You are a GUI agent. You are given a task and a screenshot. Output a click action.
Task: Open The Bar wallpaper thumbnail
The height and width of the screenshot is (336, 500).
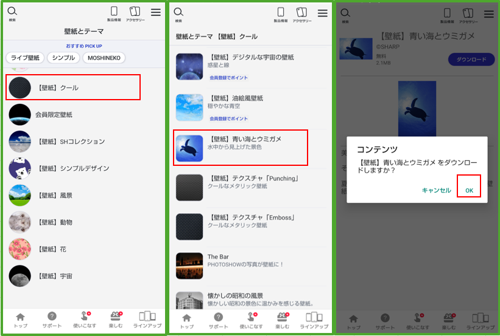(x=189, y=266)
